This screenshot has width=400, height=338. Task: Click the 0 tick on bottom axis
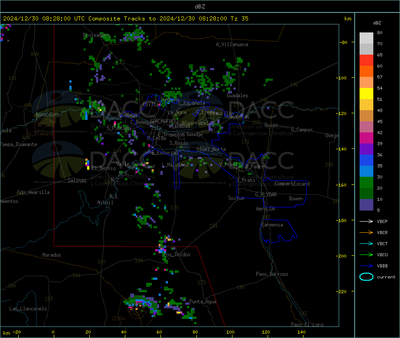pos(53,332)
